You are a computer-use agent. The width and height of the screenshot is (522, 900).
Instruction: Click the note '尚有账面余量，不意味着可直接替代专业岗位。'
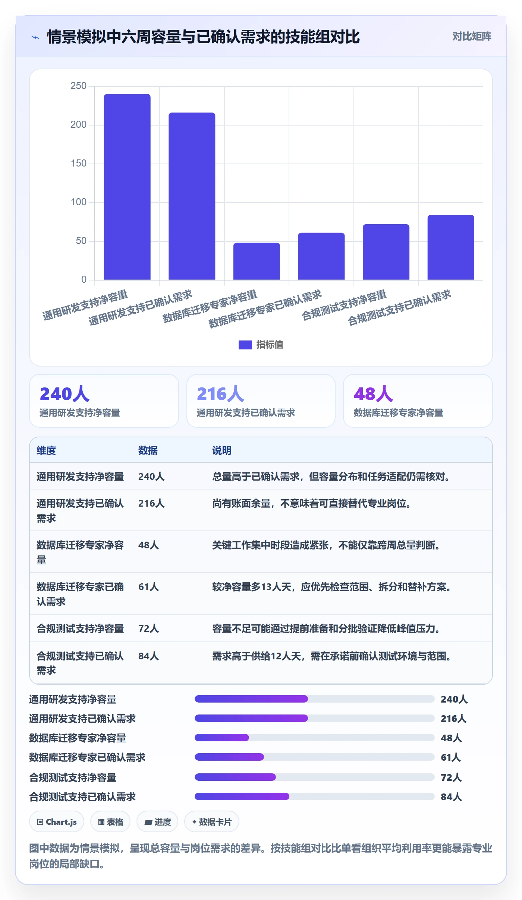(x=312, y=503)
